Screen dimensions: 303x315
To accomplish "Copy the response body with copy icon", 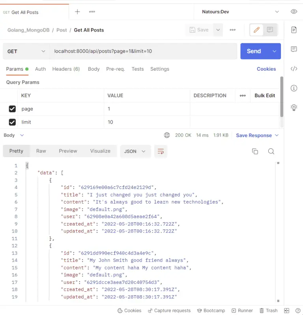I will click(x=255, y=152).
